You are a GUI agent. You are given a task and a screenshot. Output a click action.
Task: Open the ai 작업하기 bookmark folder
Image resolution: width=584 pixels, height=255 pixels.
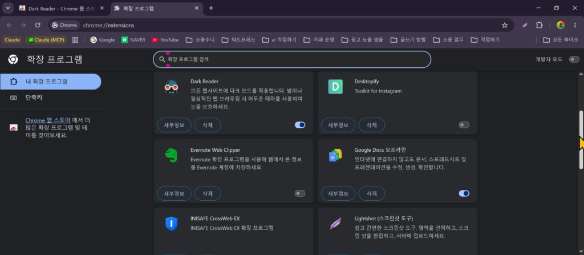tap(279, 39)
